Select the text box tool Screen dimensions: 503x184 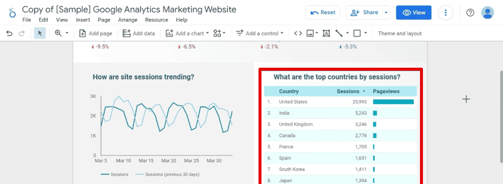point(326,33)
